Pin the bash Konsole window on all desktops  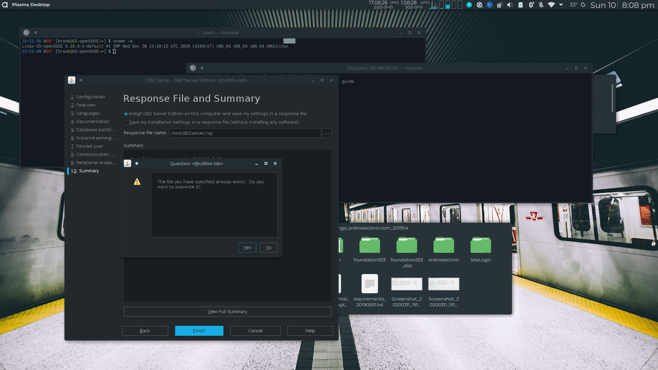[36, 33]
